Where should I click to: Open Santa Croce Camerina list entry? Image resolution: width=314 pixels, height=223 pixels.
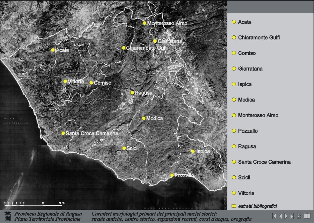(264, 162)
